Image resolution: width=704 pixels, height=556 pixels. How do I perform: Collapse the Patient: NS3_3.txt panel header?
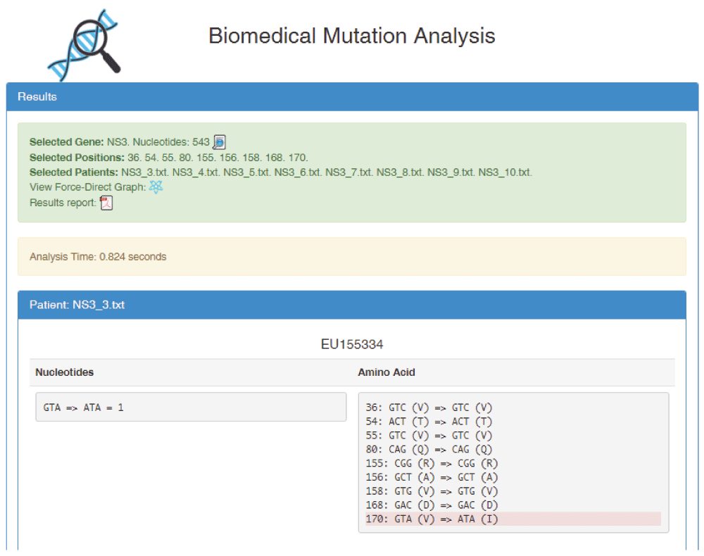click(352, 305)
